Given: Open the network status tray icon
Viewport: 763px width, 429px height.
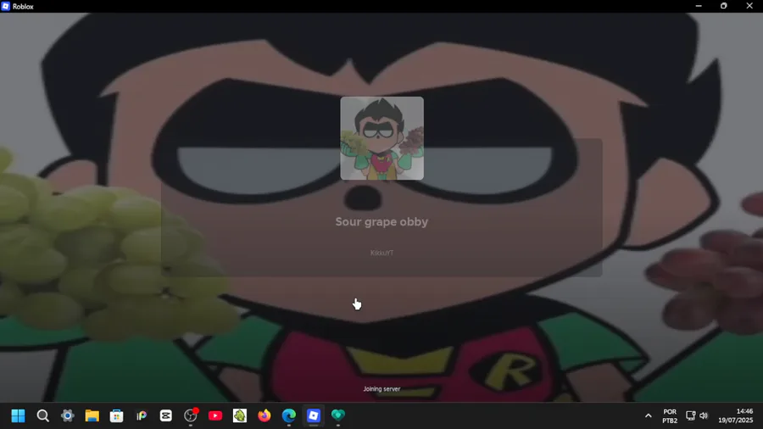Looking at the screenshot, I should coord(690,416).
